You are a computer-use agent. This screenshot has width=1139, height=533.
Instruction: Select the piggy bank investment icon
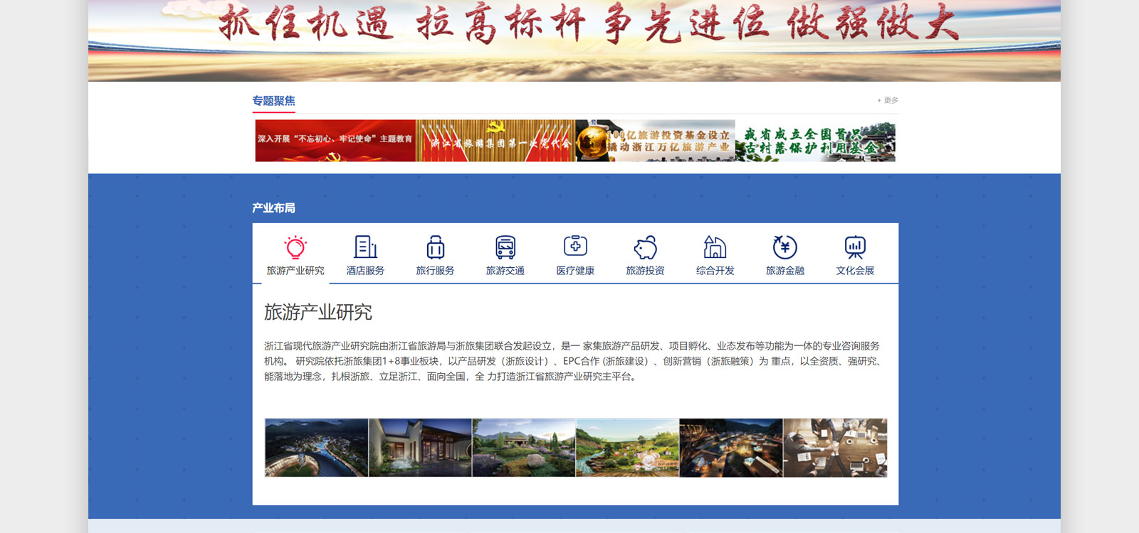click(645, 247)
